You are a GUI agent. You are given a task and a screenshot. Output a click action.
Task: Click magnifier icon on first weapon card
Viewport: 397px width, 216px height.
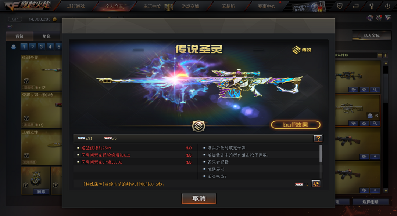[x=375, y=89]
